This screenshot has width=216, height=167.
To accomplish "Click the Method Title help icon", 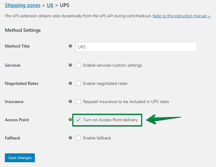I will tap(70, 46).
